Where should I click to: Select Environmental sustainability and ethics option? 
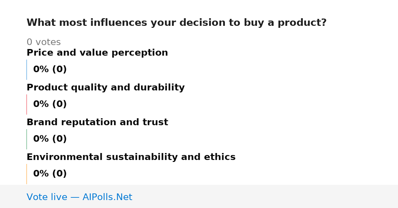coord(131,157)
